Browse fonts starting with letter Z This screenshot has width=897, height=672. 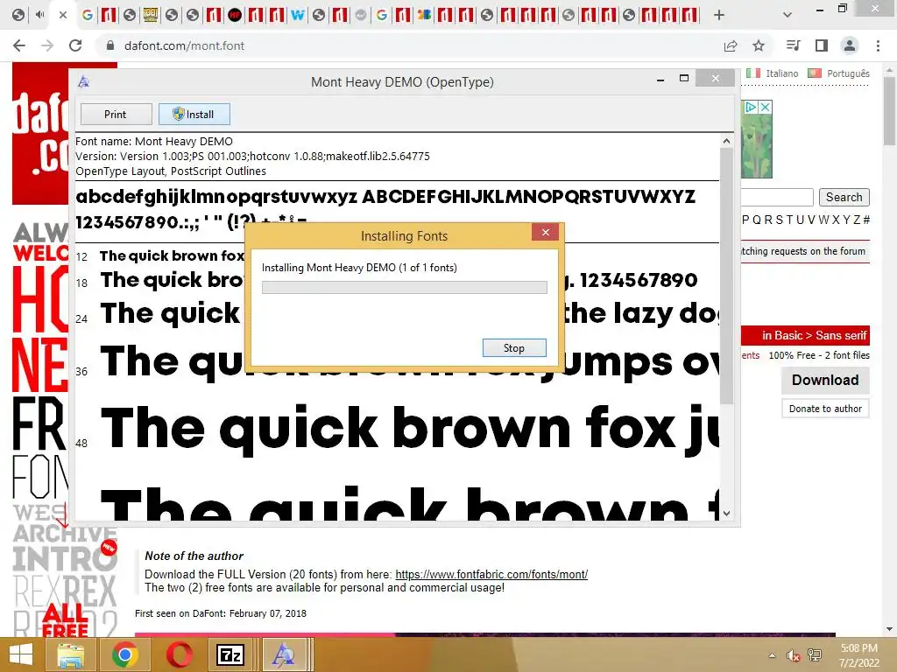pyautogui.click(x=857, y=220)
